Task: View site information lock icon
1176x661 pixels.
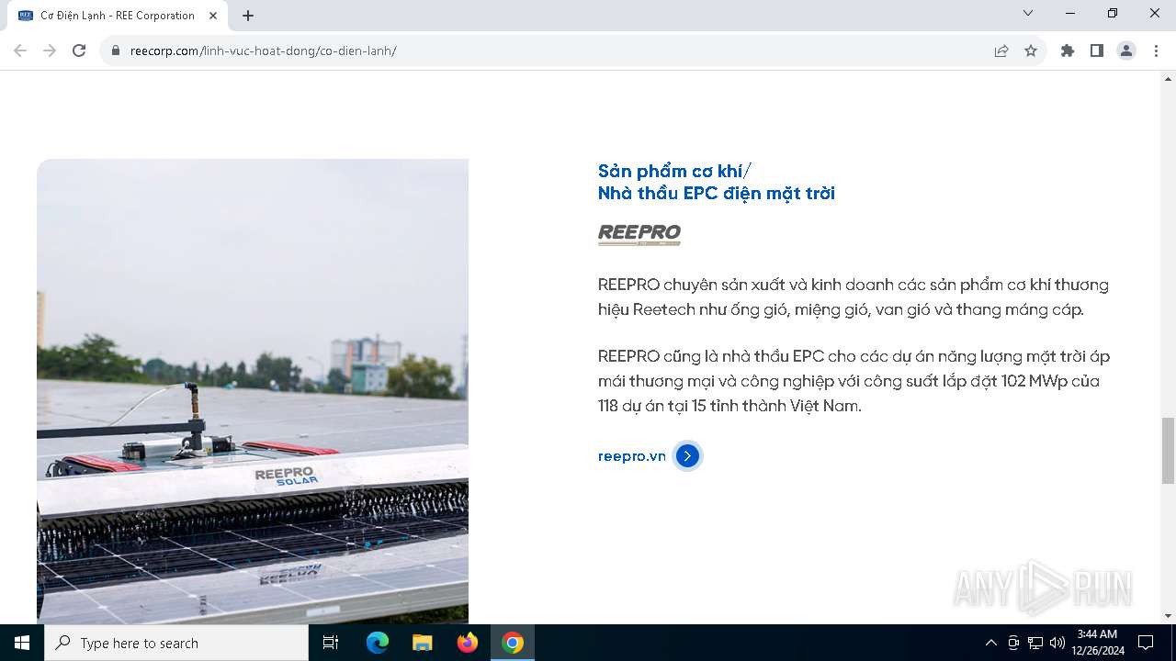Action: (116, 50)
